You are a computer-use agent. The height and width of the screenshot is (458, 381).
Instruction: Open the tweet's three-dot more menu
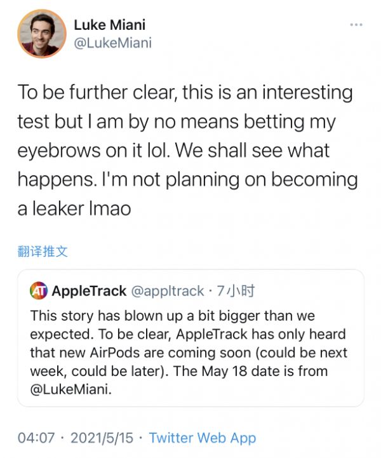(x=356, y=25)
